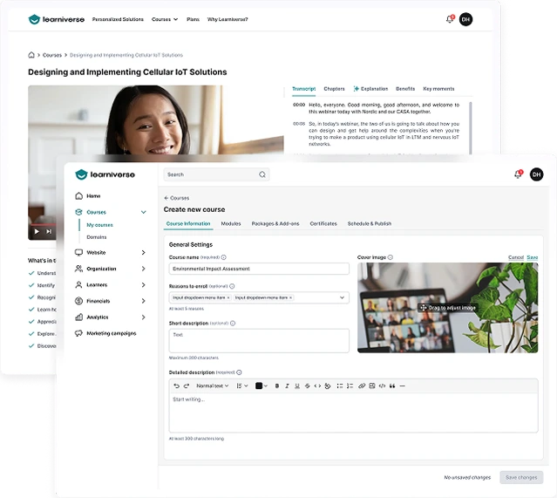The width and height of the screenshot is (557, 498).
Task: Open the Chapters tab beside transcript
Action: 334,89
